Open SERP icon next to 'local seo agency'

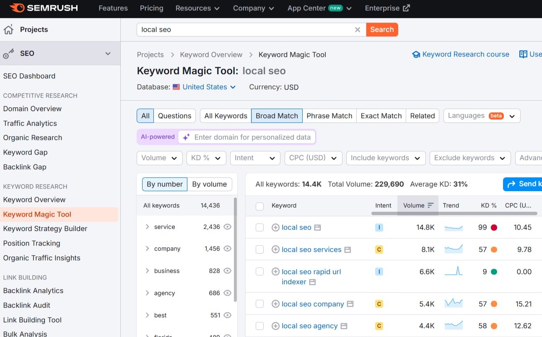pyautogui.click(x=344, y=326)
